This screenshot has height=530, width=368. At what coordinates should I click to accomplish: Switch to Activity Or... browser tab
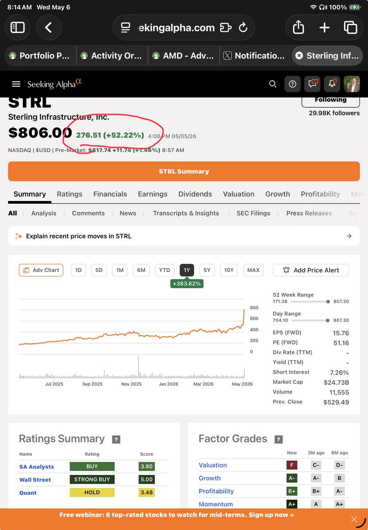pyautogui.click(x=111, y=56)
